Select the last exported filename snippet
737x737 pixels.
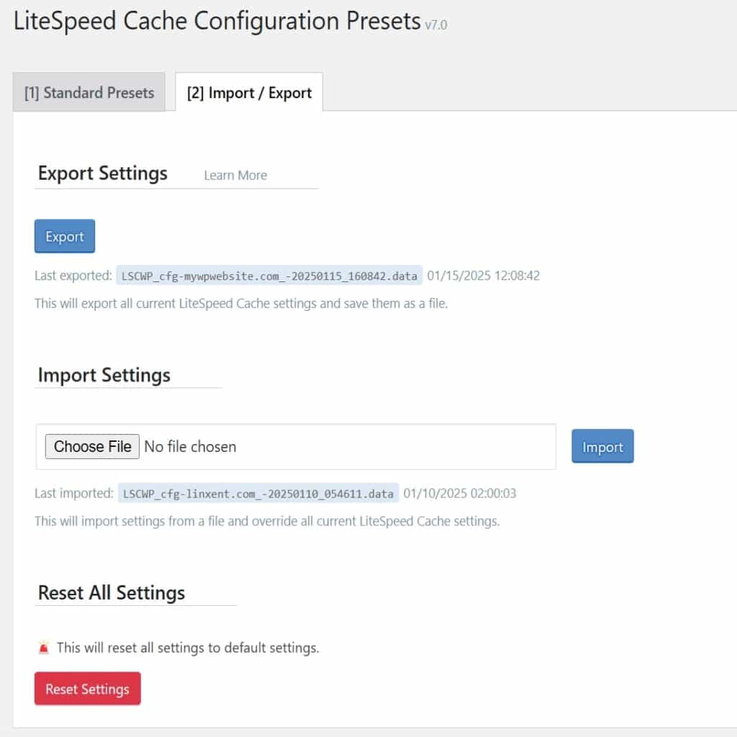coord(269,276)
